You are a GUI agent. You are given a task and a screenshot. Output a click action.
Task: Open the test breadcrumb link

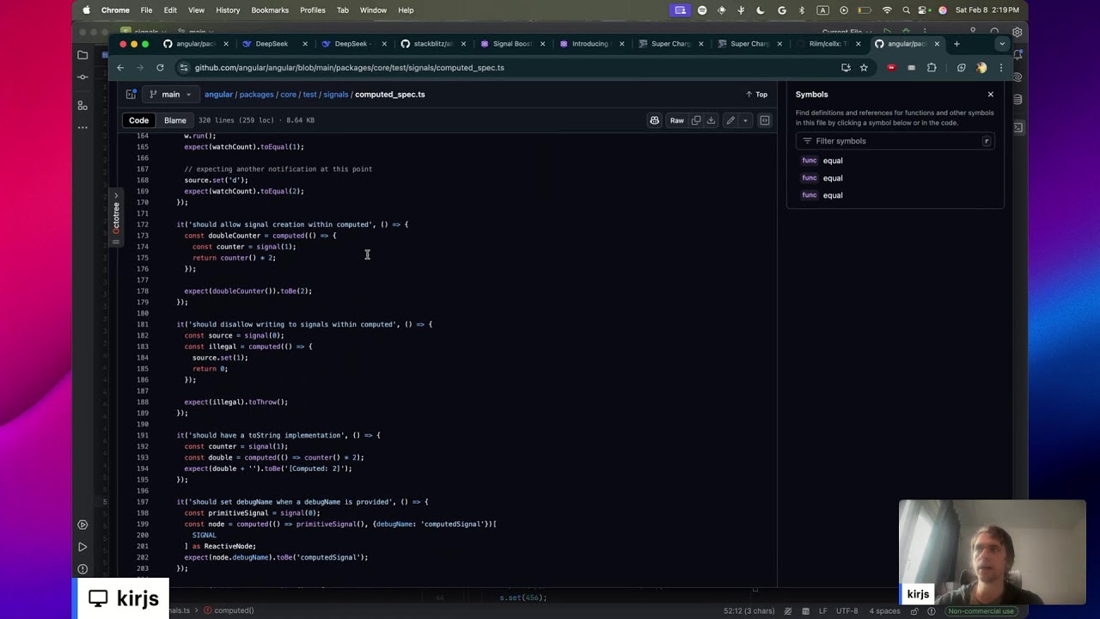tap(309, 95)
